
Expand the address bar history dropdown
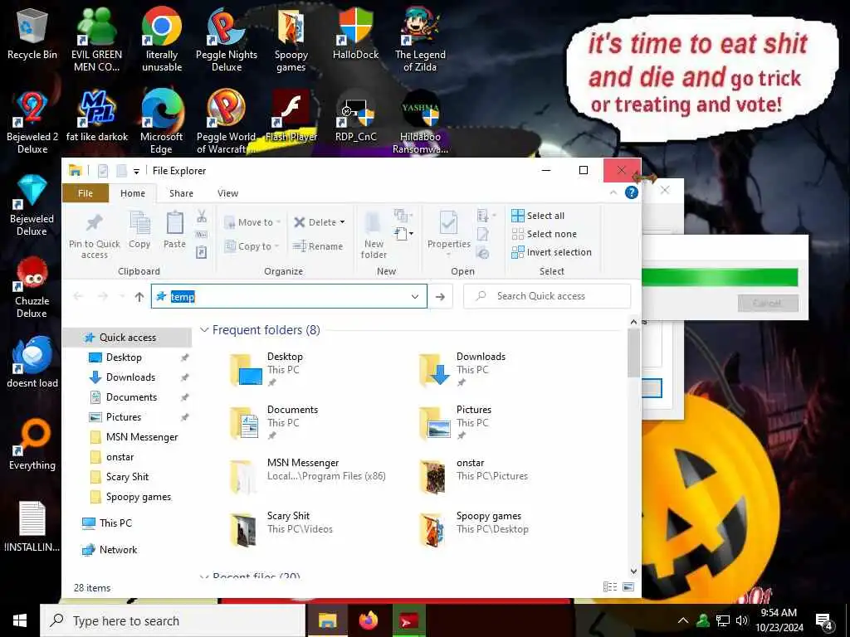click(x=415, y=296)
